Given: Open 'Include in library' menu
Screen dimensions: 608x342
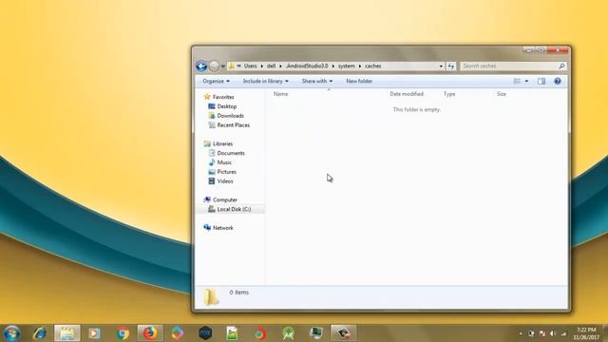Looking at the screenshot, I should pos(266,81).
